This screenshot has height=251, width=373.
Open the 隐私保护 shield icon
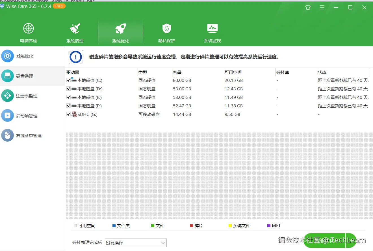[167, 28]
